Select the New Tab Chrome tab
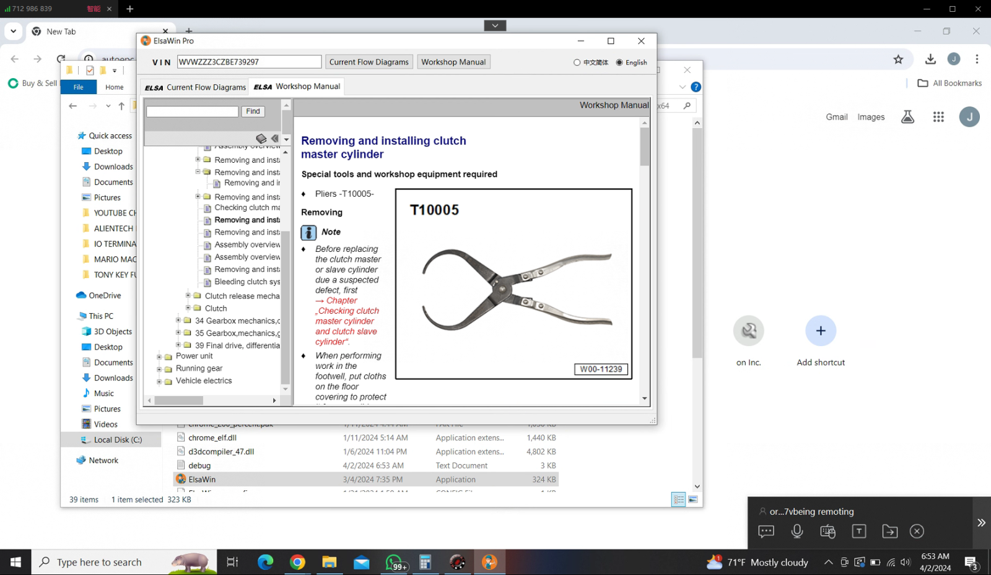991x575 pixels. (x=99, y=32)
